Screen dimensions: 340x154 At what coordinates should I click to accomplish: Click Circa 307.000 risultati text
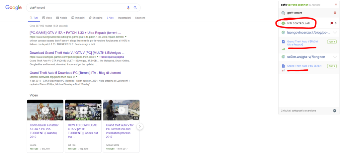48,26
